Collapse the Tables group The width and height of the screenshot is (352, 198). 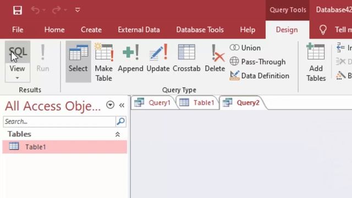(117, 134)
